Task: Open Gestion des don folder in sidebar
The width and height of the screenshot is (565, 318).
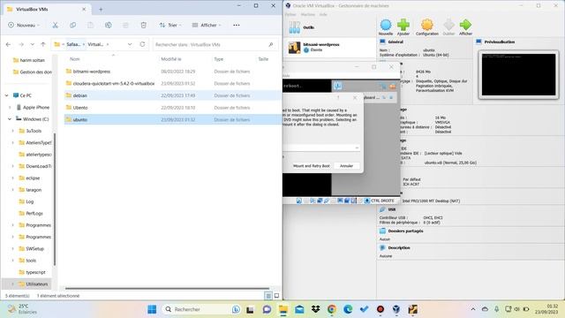Action: pos(35,72)
